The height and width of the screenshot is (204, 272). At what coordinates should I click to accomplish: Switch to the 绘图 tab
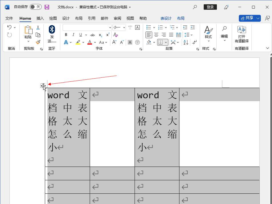[53, 18]
